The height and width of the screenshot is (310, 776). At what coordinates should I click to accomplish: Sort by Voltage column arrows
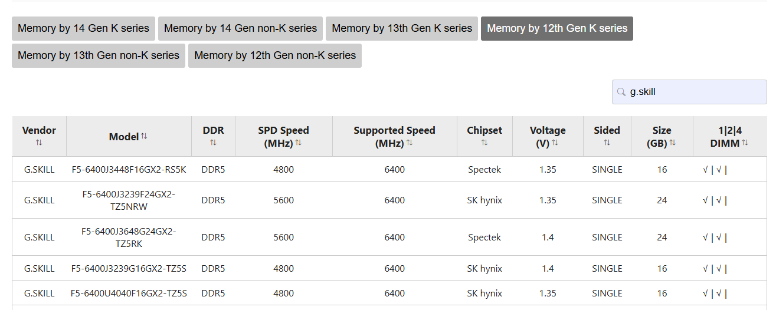pyautogui.click(x=555, y=143)
